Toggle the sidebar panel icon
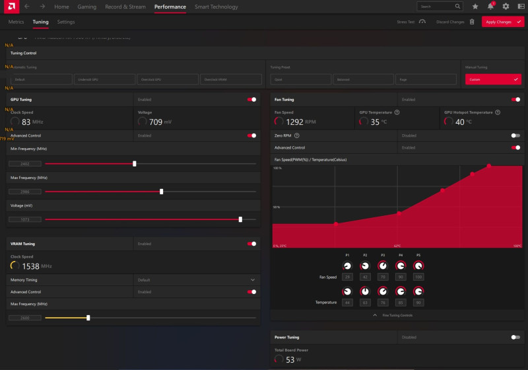 coord(521,7)
